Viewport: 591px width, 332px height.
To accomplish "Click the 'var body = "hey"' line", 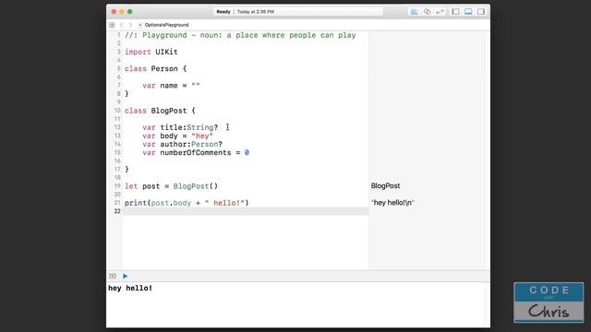I will [177, 136].
